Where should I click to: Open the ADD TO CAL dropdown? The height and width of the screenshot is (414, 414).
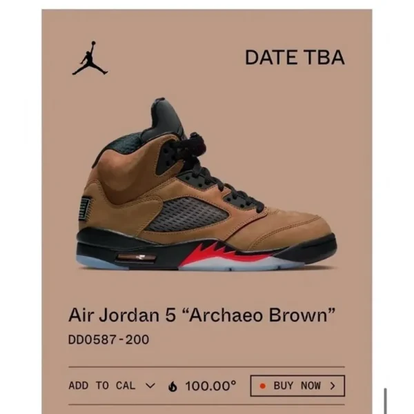(x=112, y=386)
